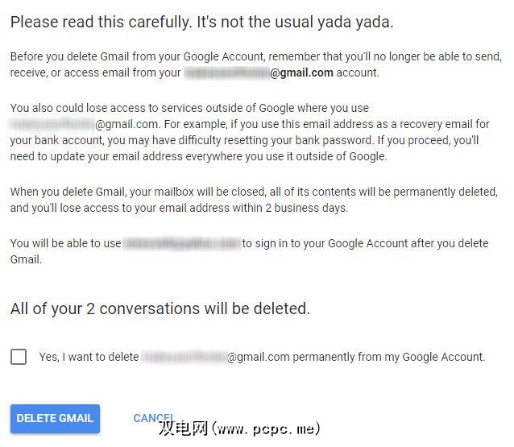
Task: Click 'All of your 2 conversations will be deleted'
Action: point(160,308)
